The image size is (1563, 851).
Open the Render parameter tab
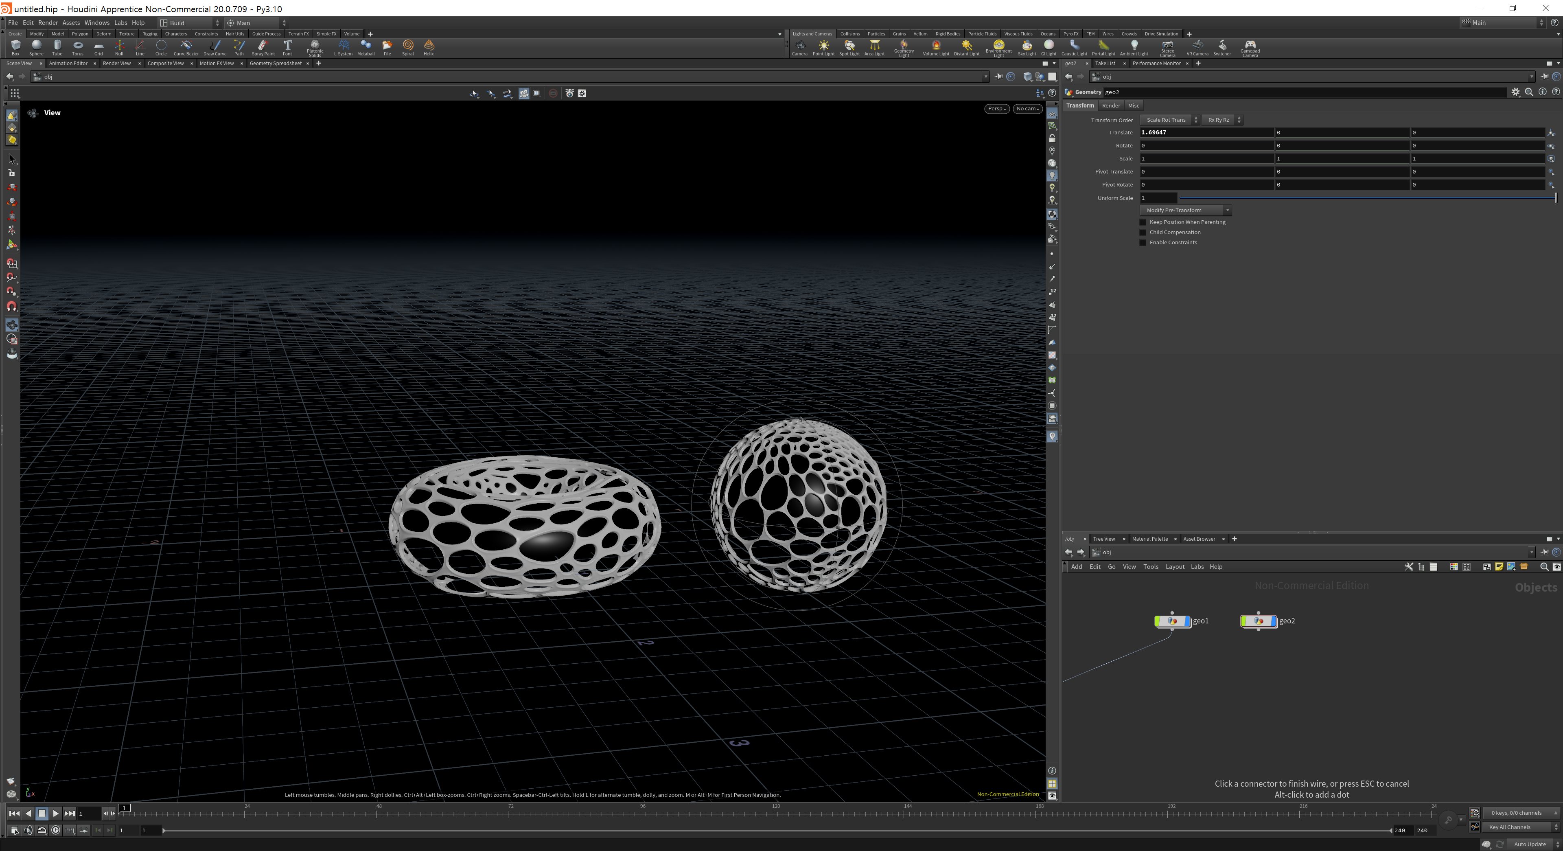point(1110,105)
